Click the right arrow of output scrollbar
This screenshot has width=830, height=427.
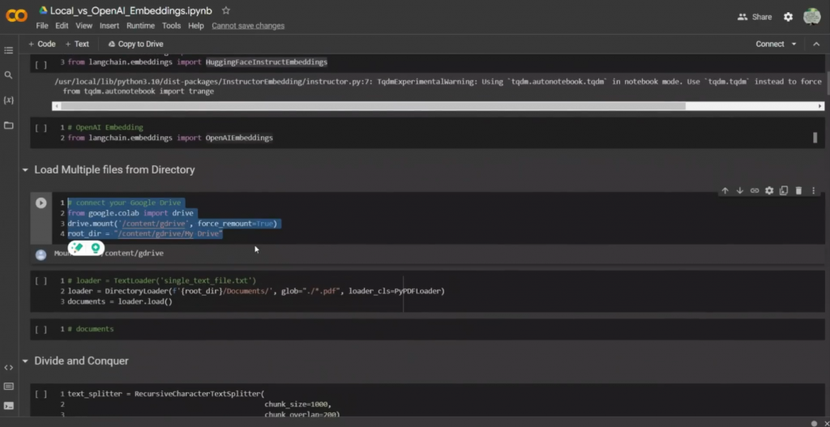820,106
